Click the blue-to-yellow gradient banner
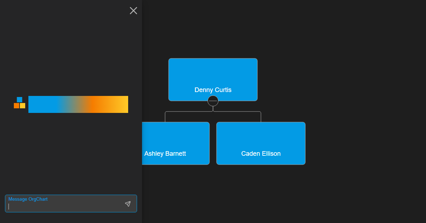The image size is (426, 223). [78, 104]
